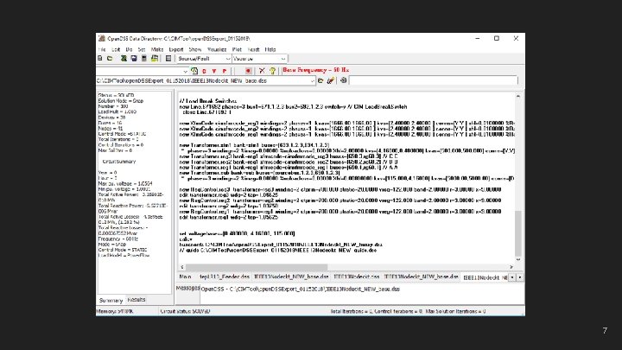Click the editor vertical scroll down arrow

(518, 259)
